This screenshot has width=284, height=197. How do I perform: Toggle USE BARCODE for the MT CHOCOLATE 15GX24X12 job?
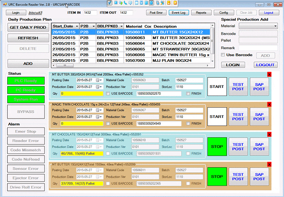108,153
